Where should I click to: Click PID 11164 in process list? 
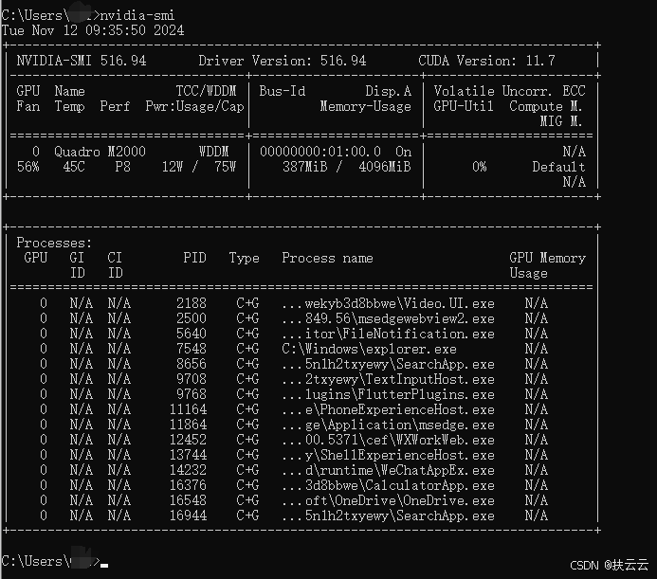pyautogui.click(x=188, y=409)
